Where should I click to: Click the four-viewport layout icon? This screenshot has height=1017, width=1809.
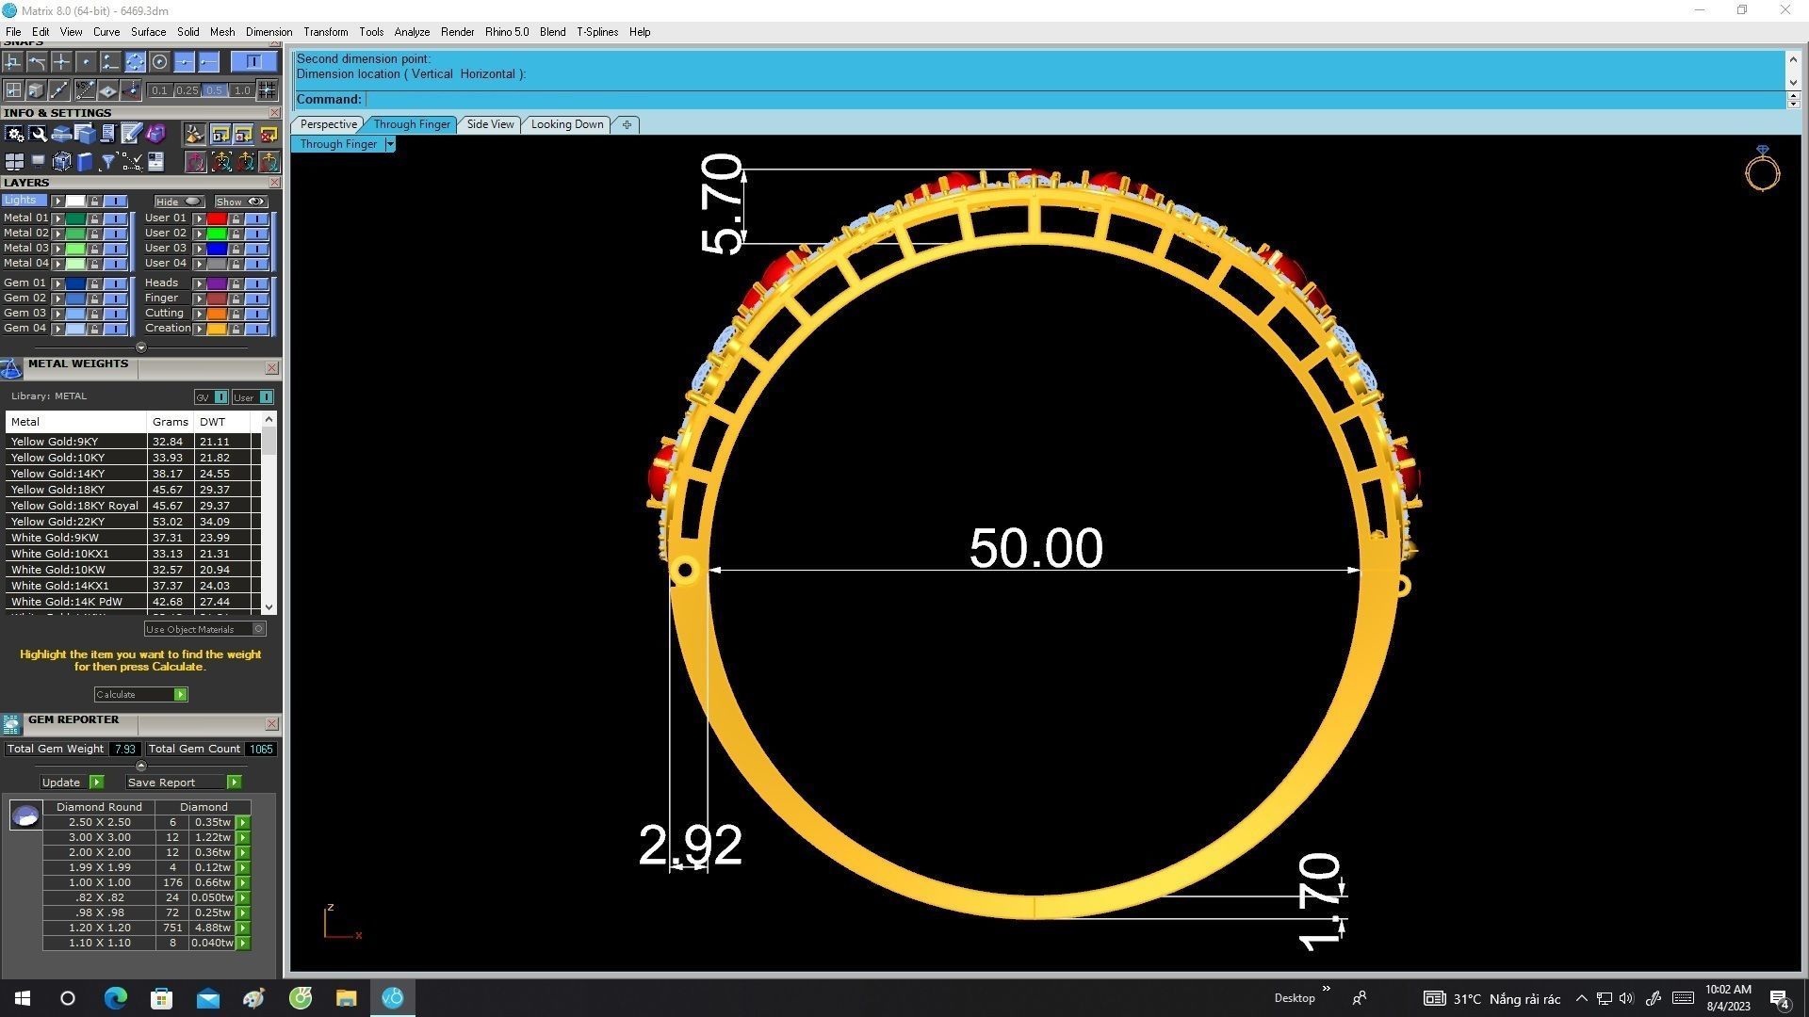coord(14,162)
